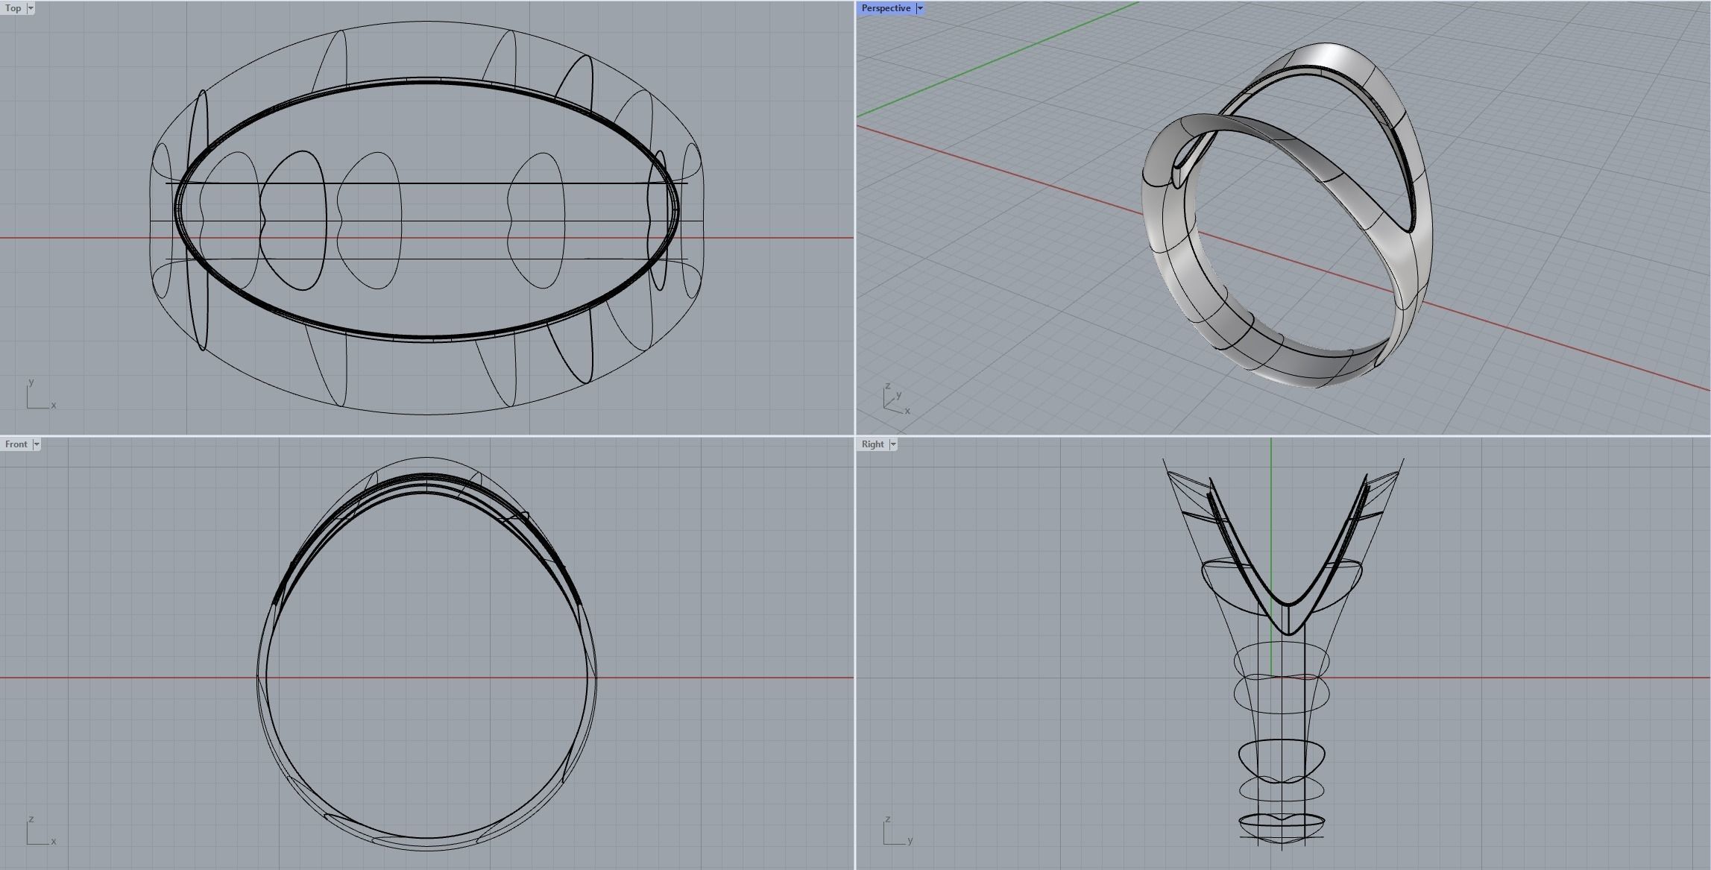This screenshot has width=1711, height=870.
Task: Activate the Front viewport title label
Action: pos(16,444)
